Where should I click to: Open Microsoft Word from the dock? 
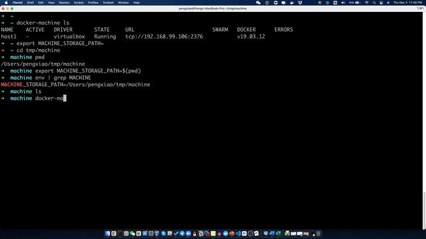[272, 233]
